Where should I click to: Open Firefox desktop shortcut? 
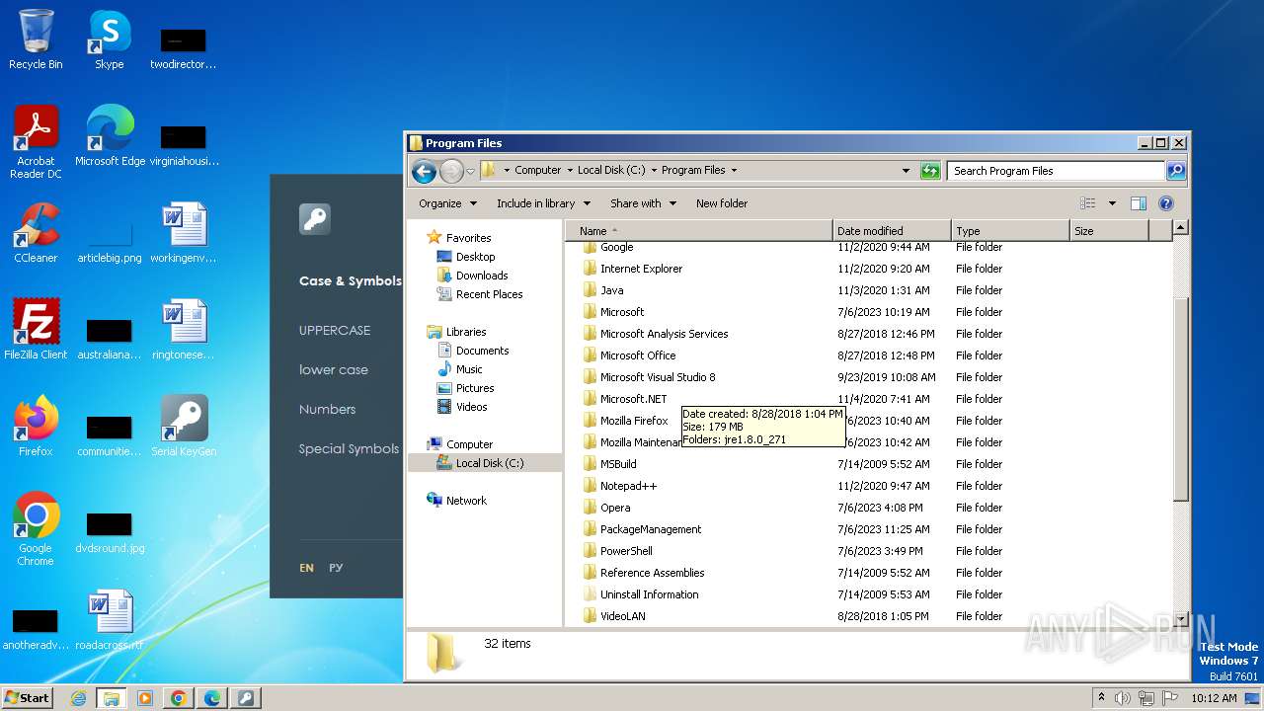click(36, 427)
